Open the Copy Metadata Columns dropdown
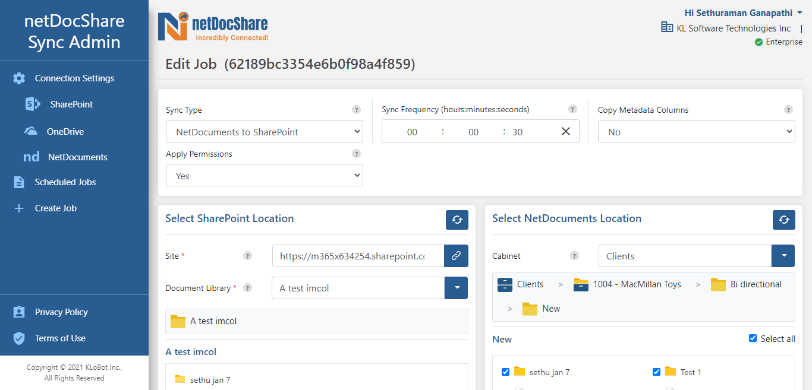Viewport: 812px width, 390px height. click(x=697, y=132)
